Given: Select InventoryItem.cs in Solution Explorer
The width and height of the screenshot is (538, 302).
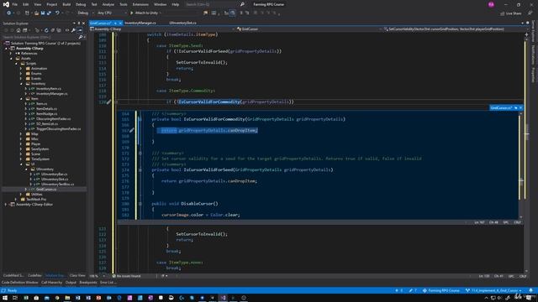Looking at the screenshot, I should tap(49, 89).
